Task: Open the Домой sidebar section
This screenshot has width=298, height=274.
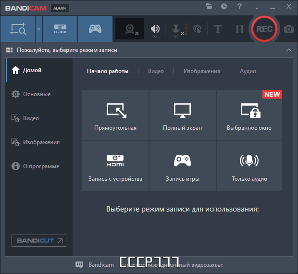Action: pyautogui.click(x=39, y=70)
